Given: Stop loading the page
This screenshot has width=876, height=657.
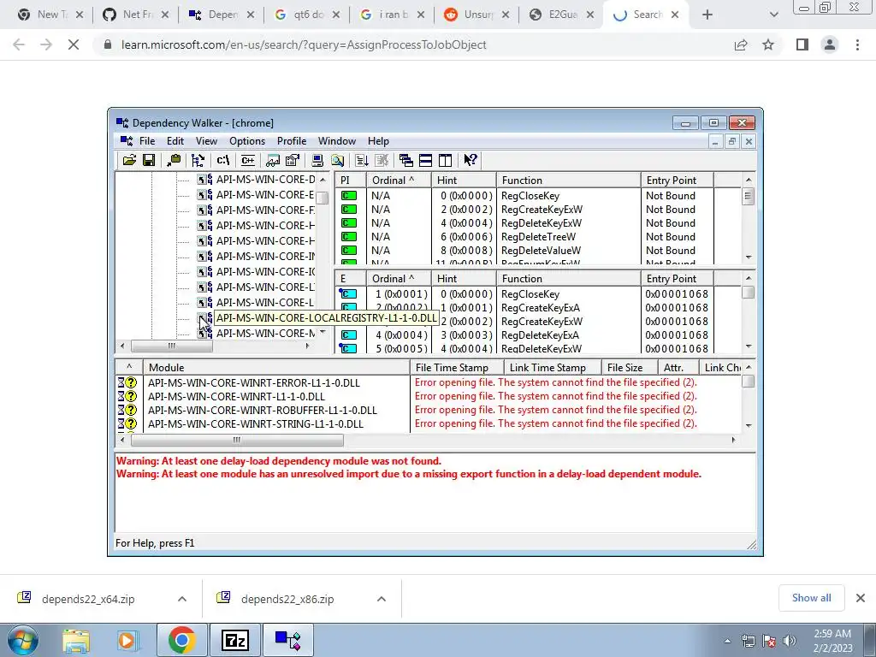Looking at the screenshot, I should [x=74, y=44].
